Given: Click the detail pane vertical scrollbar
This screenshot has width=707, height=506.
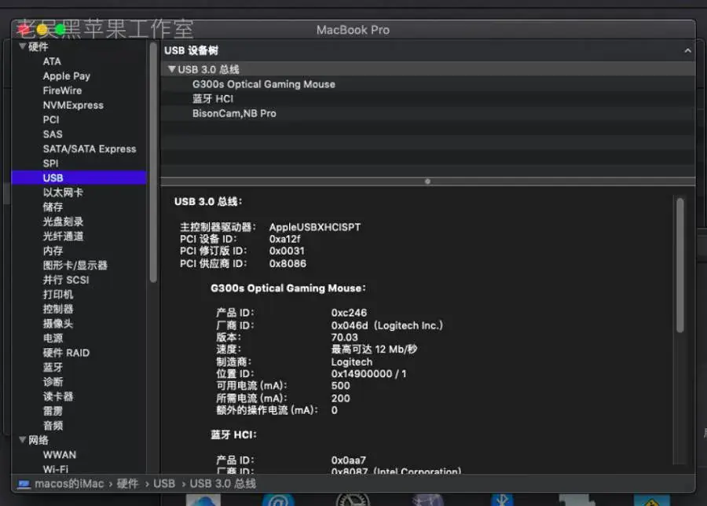Looking at the screenshot, I should point(680,265).
